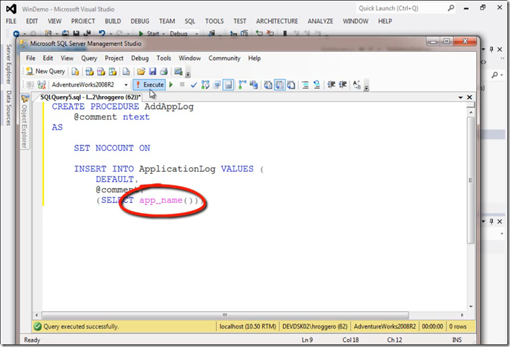Open the SSMS File menu

(x=30, y=58)
